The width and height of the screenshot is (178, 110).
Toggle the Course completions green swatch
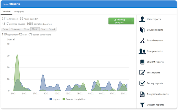coord(64,99)
